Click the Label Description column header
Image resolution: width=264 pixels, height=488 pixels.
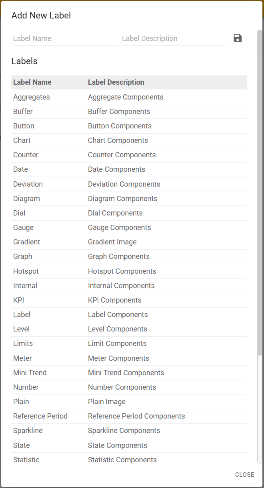coord(116,82)
